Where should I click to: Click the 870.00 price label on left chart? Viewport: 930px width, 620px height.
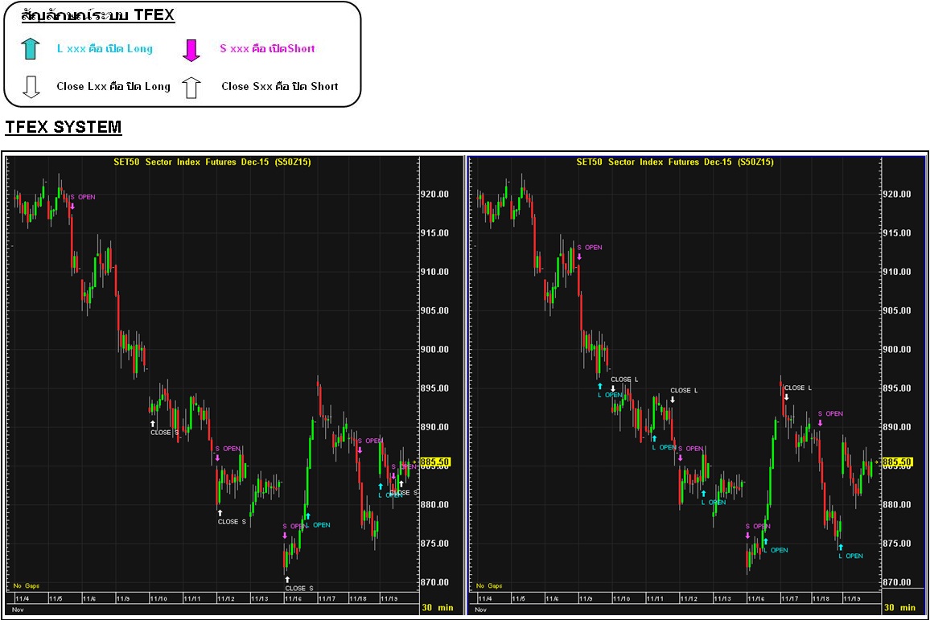434,582
